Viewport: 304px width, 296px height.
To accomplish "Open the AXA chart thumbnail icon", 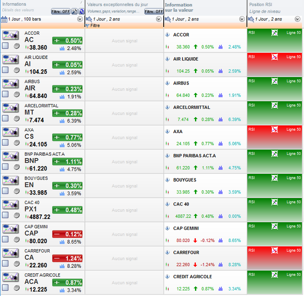I will (10, 132).
